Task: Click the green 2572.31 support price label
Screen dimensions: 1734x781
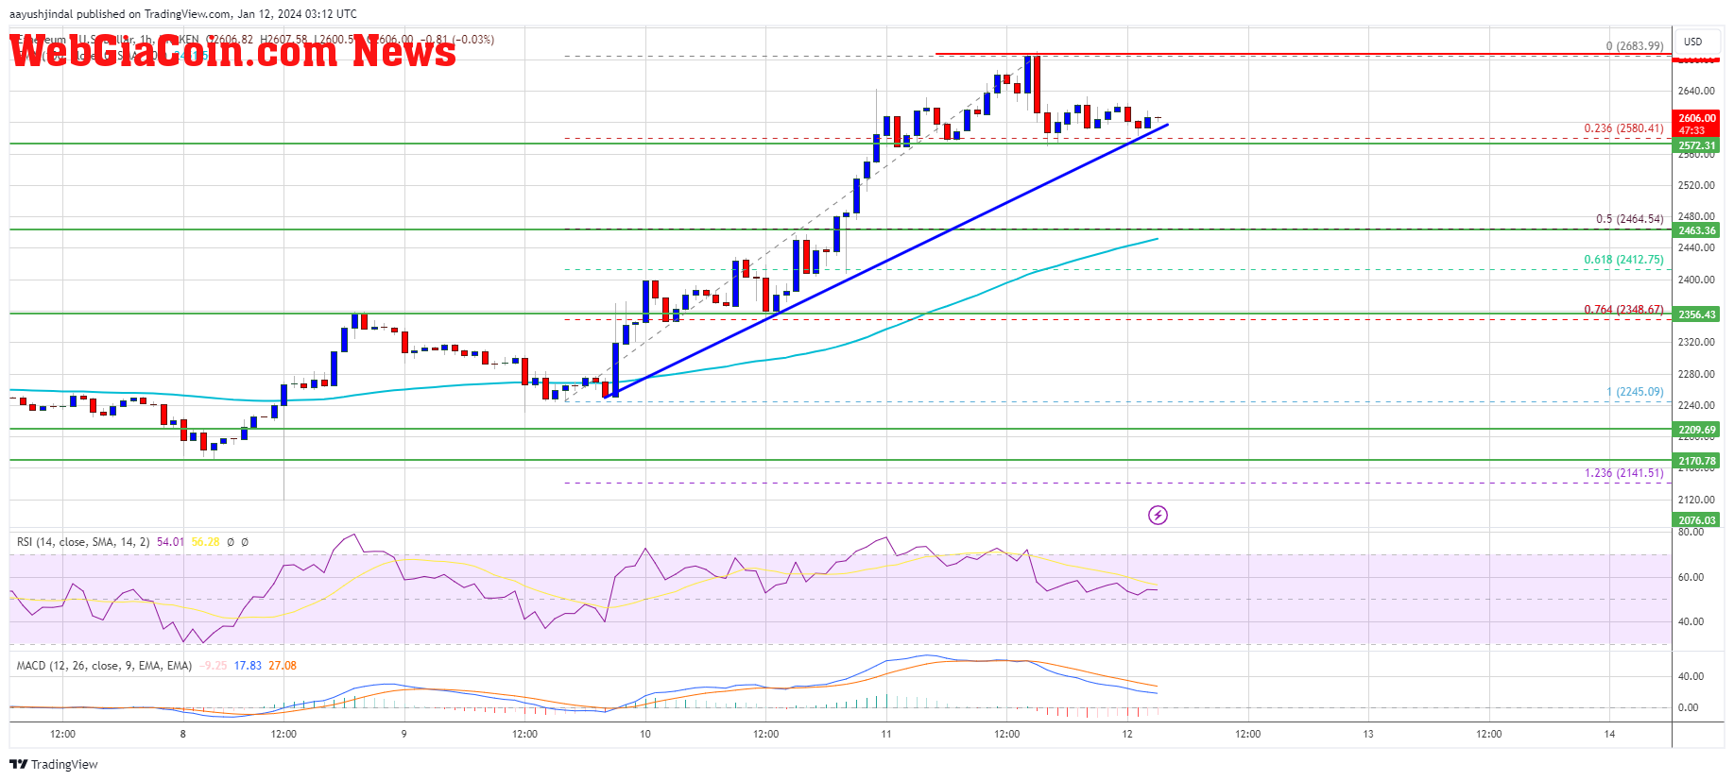Action: tap(1696, 145)
